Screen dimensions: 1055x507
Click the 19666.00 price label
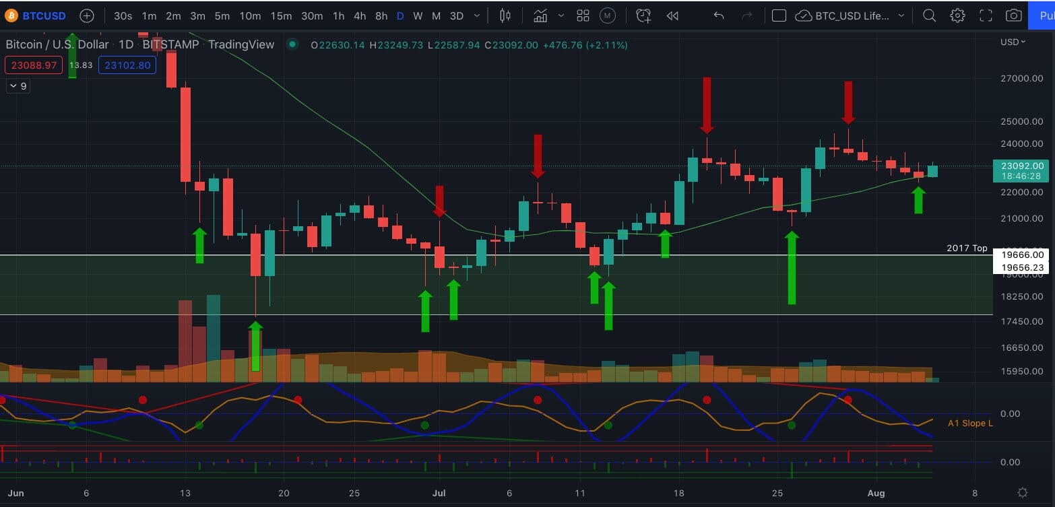click(x=1021, y=255)
